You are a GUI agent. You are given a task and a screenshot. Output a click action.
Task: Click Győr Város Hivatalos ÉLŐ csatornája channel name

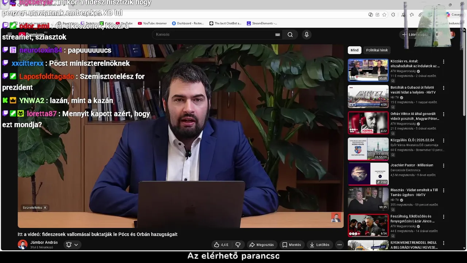[414, 145]
